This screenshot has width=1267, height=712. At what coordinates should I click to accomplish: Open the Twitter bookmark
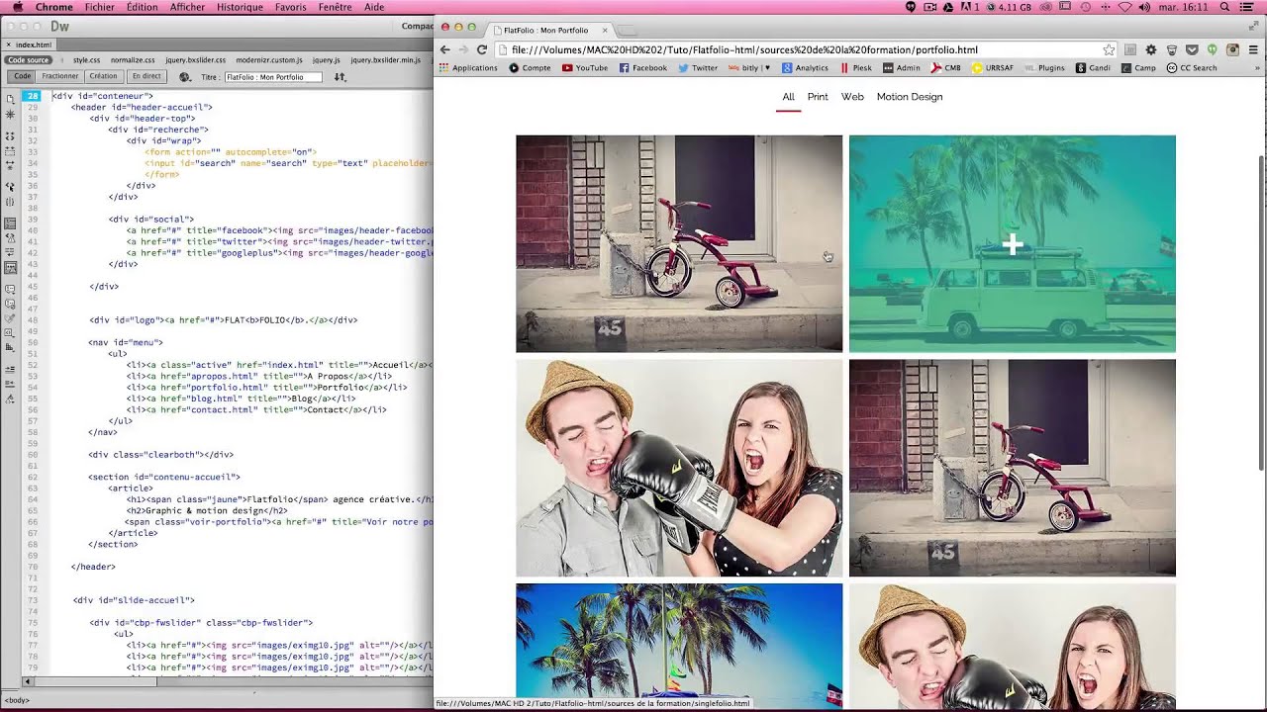(x=698, y=68)
